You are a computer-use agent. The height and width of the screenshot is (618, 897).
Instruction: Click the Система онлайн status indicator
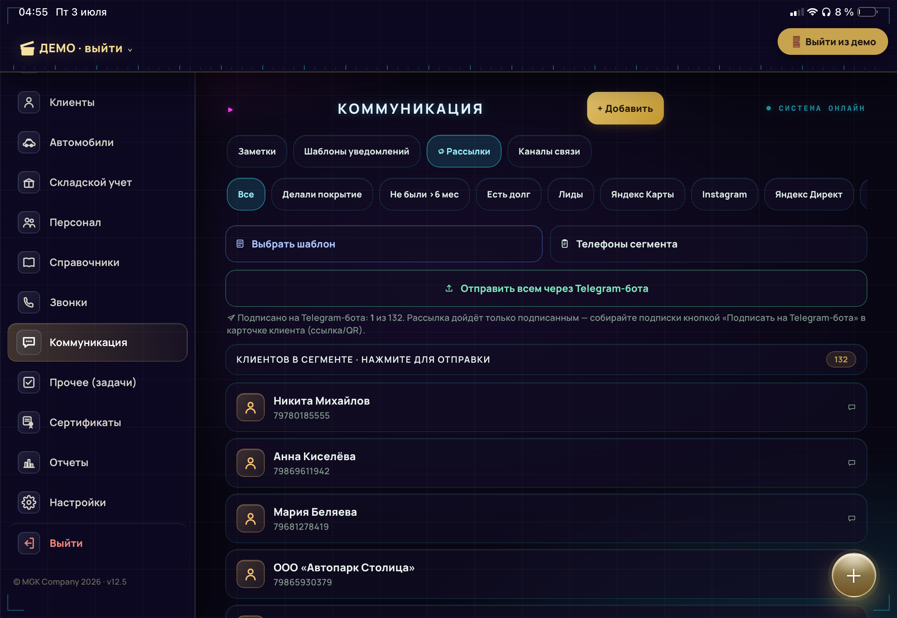[x=815, y=108]
